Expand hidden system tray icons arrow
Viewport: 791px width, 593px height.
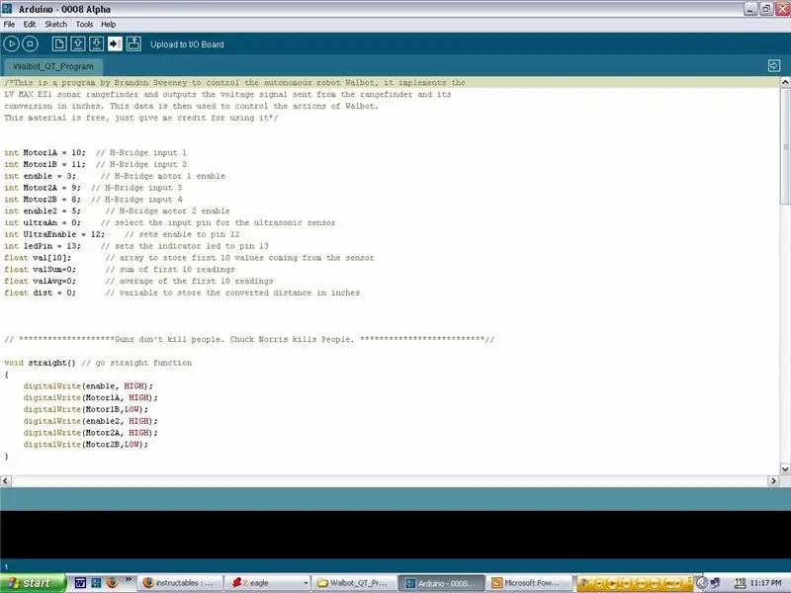pyautogui.click(x=702, y=583)
